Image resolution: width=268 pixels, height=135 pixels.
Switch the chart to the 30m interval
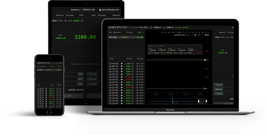click(173, 32)
